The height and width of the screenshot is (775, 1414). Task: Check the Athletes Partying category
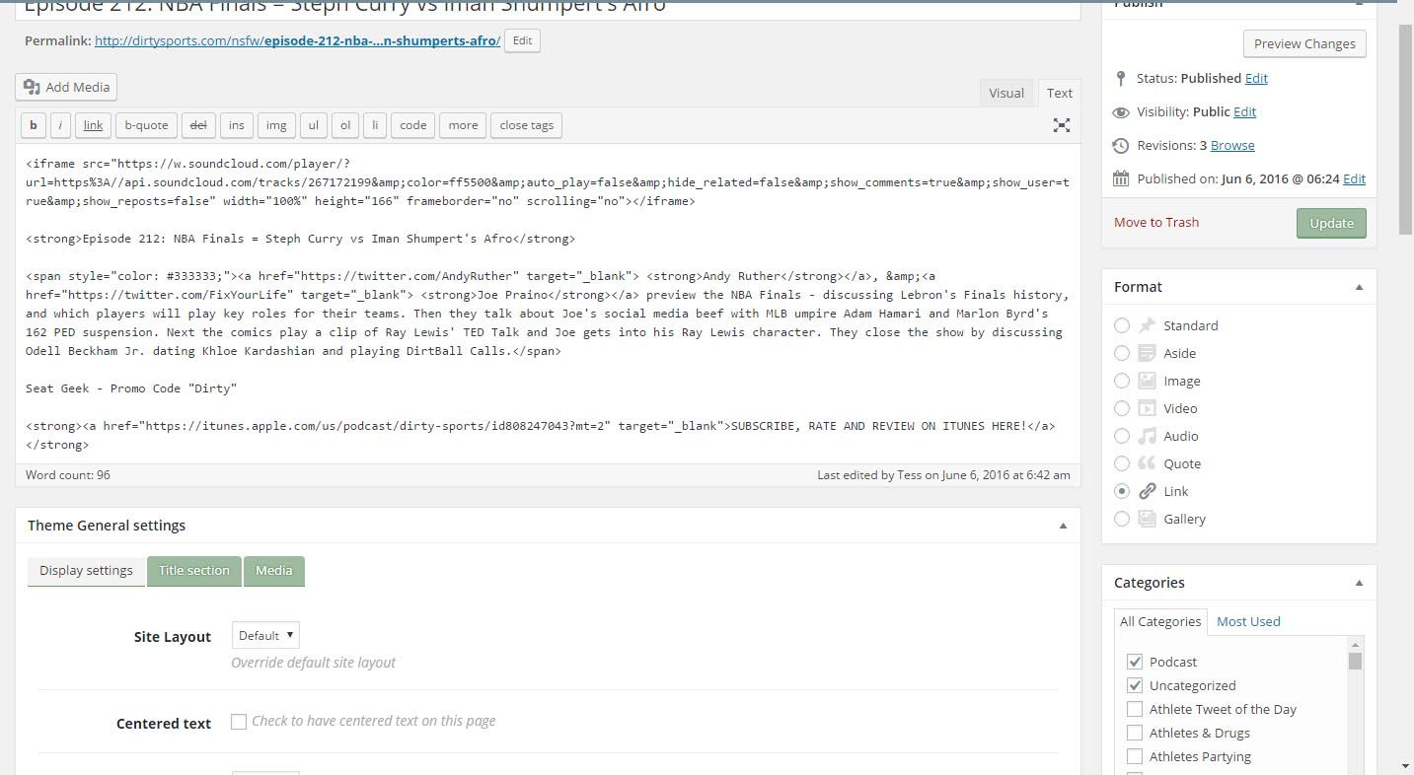1135,756
